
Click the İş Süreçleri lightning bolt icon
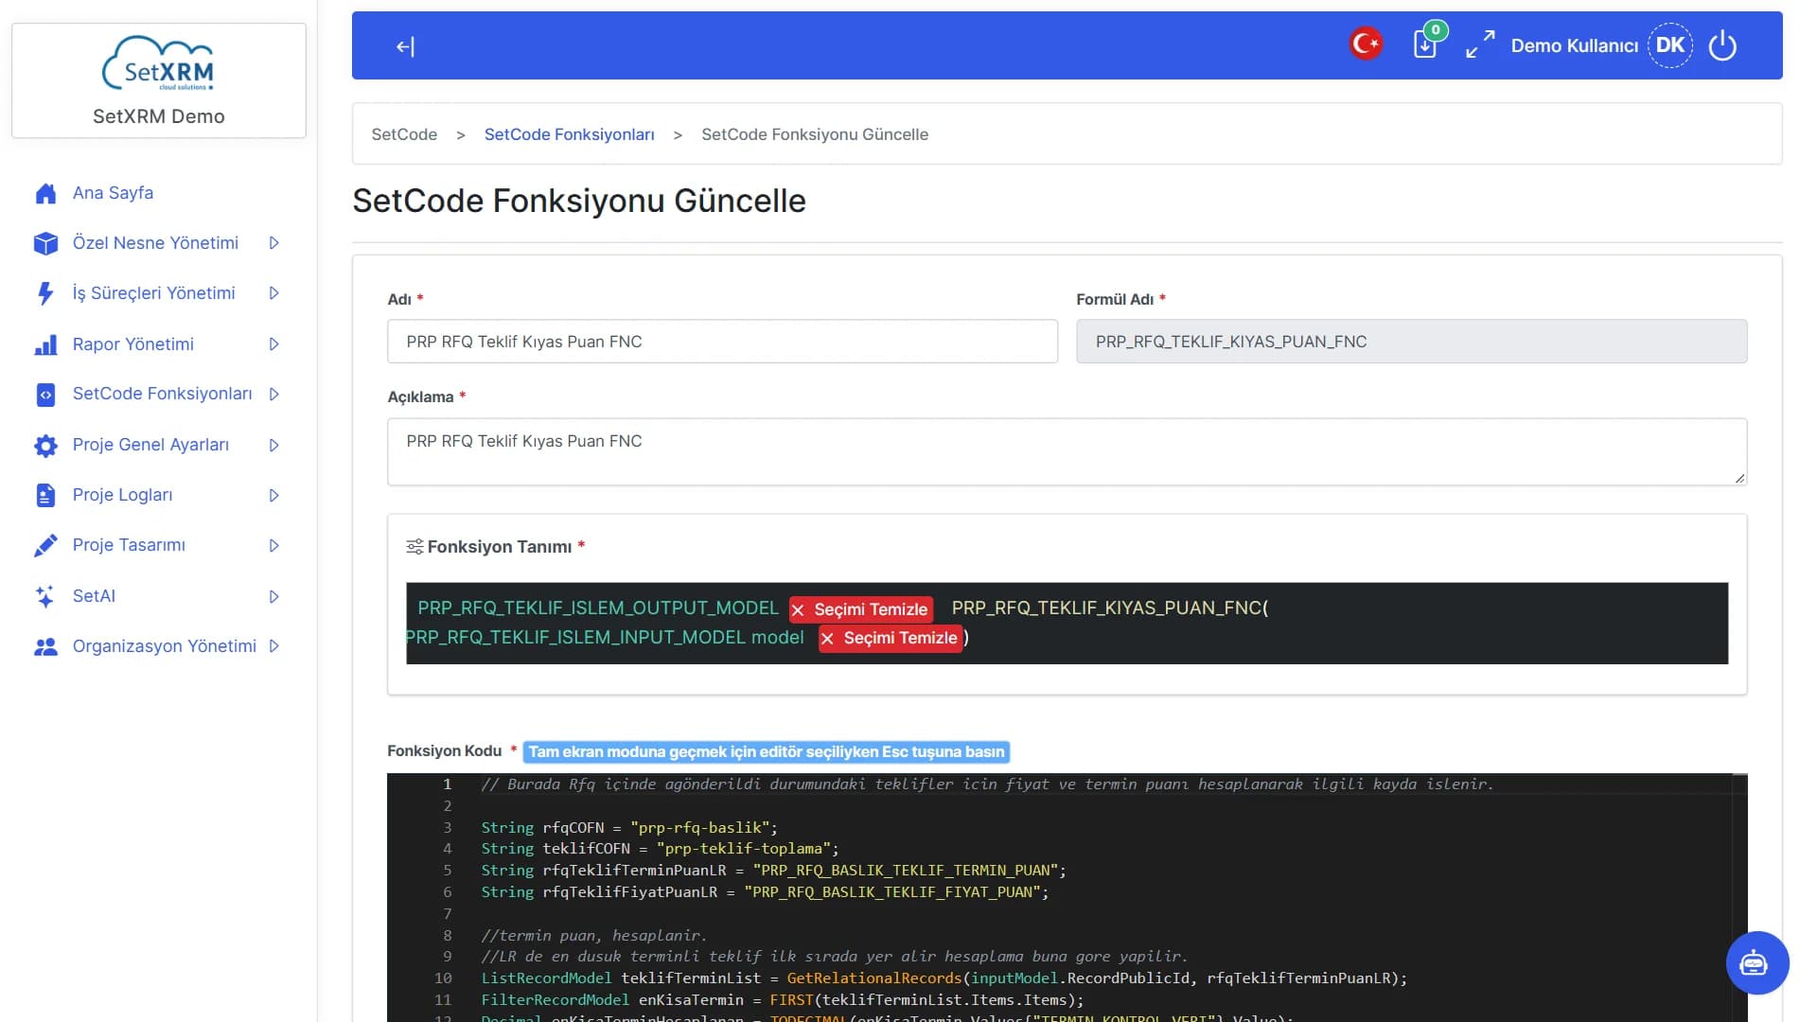click(45, 293)
